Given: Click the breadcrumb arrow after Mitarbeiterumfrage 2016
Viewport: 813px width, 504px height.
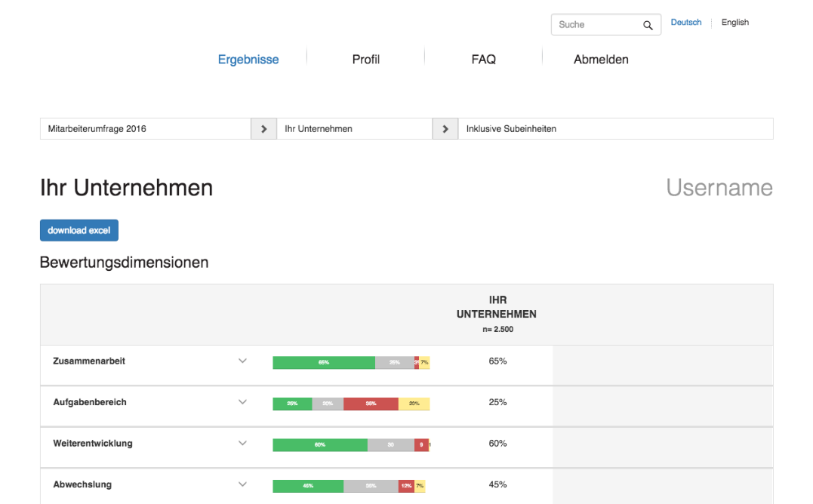Looking at the screenshot, I should (x=263, y=128).
